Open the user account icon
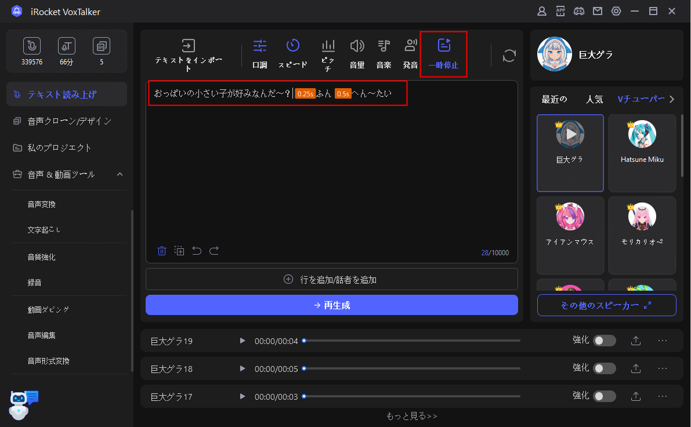691x427 pixels. [542, 12]
